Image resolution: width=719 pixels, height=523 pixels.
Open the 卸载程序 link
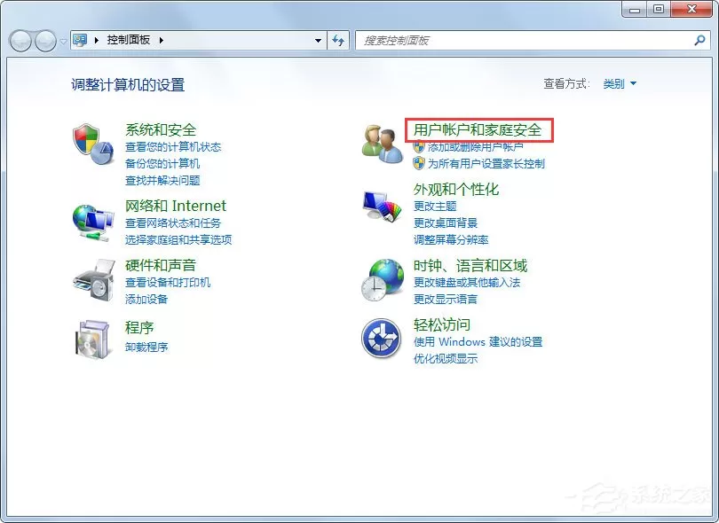[146, 347]
